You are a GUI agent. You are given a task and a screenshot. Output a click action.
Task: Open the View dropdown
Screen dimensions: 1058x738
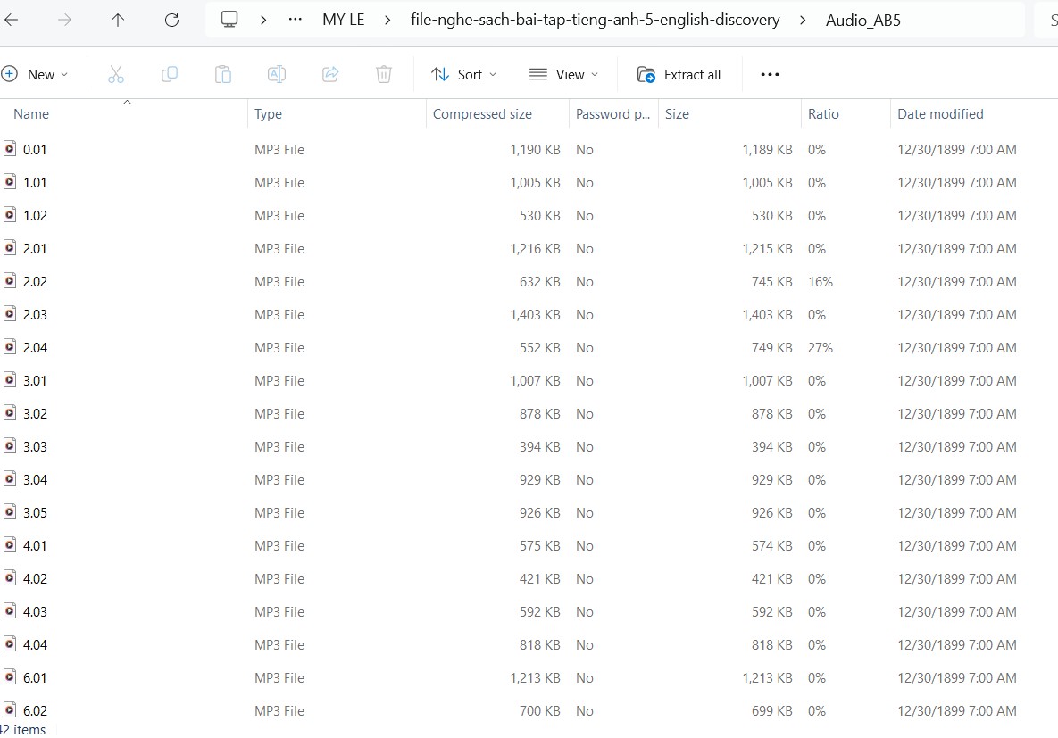[562, 74]
